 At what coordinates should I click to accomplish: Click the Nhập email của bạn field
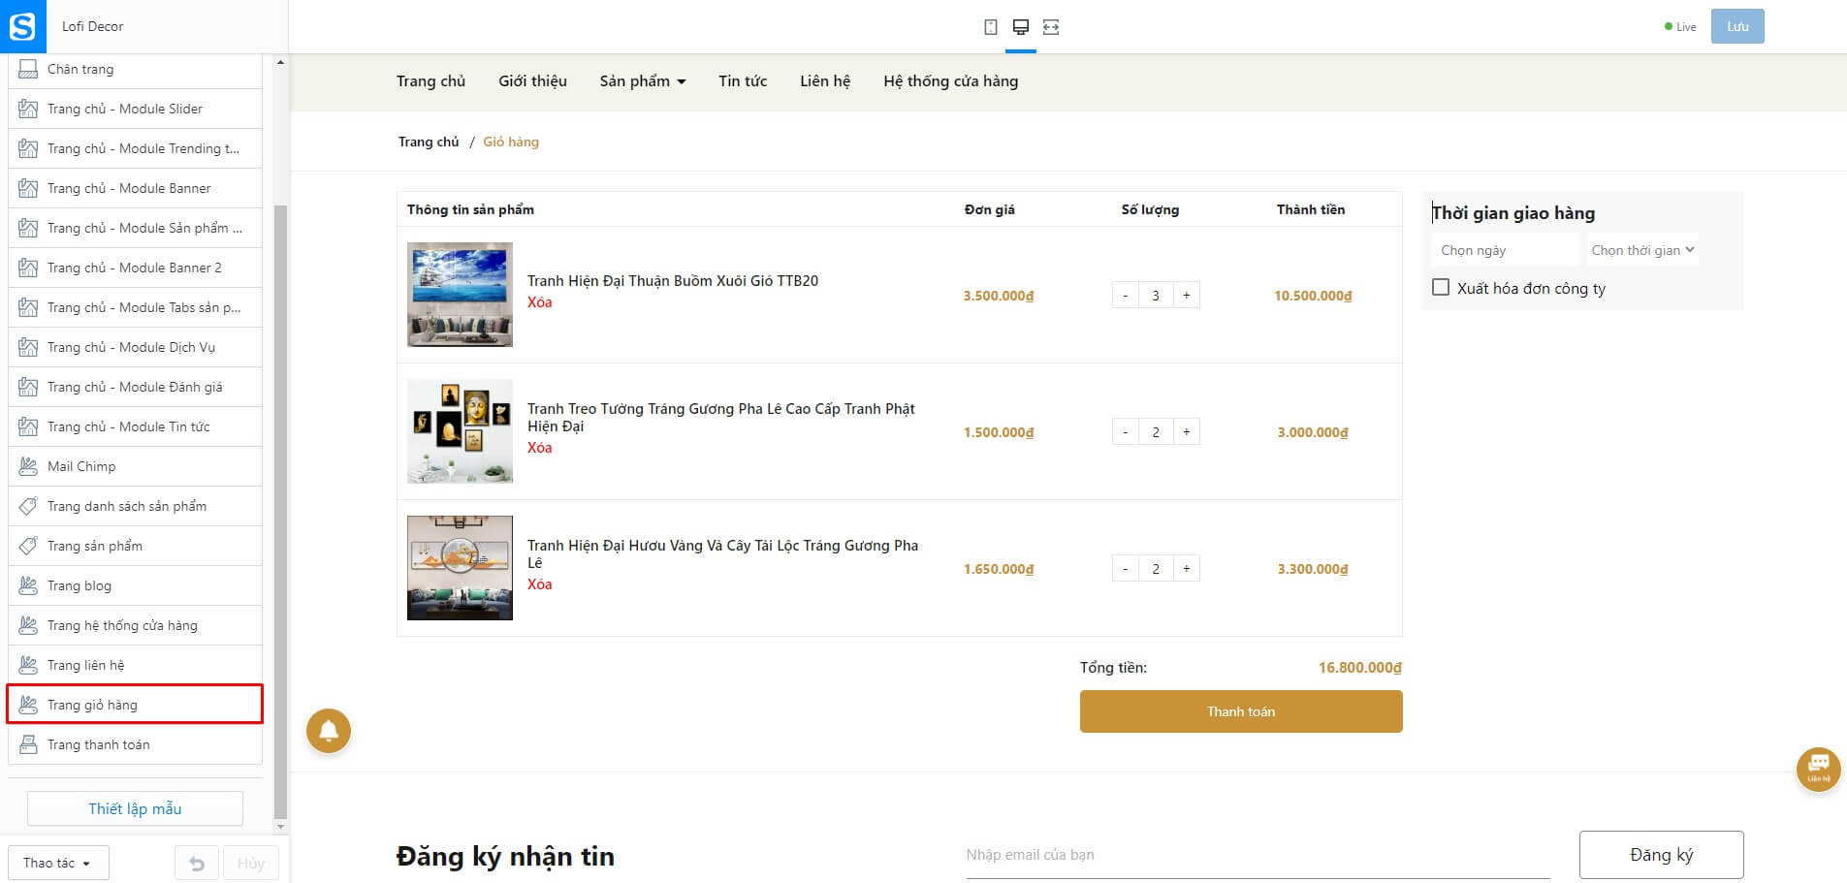(x=1258, y=855)
